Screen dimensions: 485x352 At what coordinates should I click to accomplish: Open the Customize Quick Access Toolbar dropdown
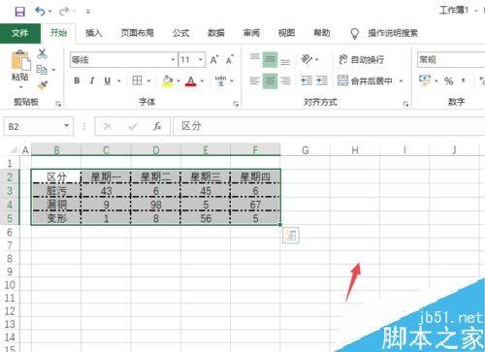point(88,12)
